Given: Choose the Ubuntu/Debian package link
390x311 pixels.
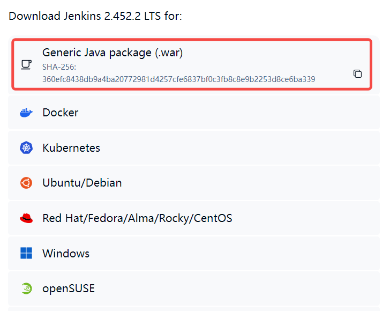Looking at the screenshot, I should pyautogui.click(x=82, y=183).
